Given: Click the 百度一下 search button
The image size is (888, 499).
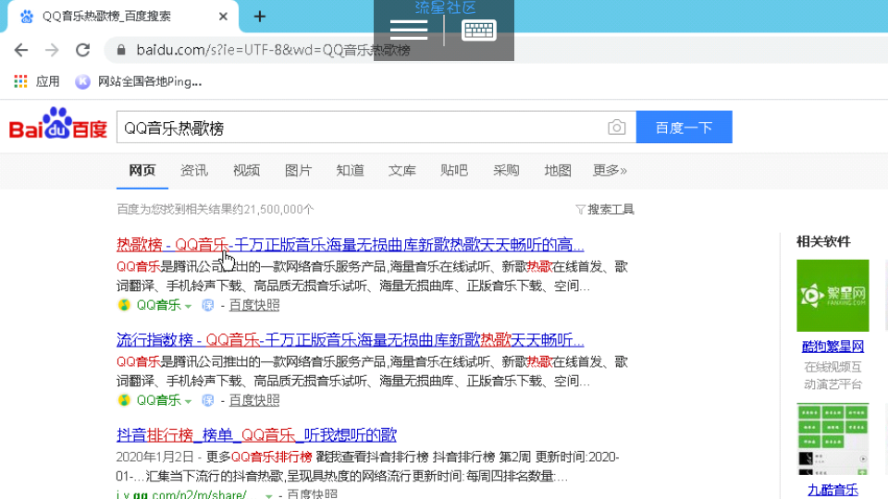Looking at the screenshot, I should [684, 128].
